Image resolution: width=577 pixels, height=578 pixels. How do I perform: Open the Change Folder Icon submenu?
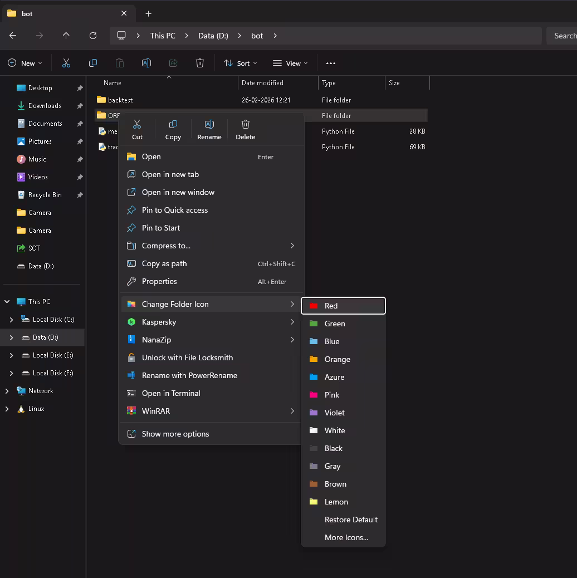tap(211, 304)
